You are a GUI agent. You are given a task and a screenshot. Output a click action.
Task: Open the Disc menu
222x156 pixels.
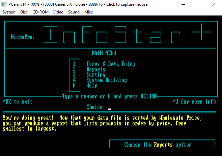click(24, 12)
